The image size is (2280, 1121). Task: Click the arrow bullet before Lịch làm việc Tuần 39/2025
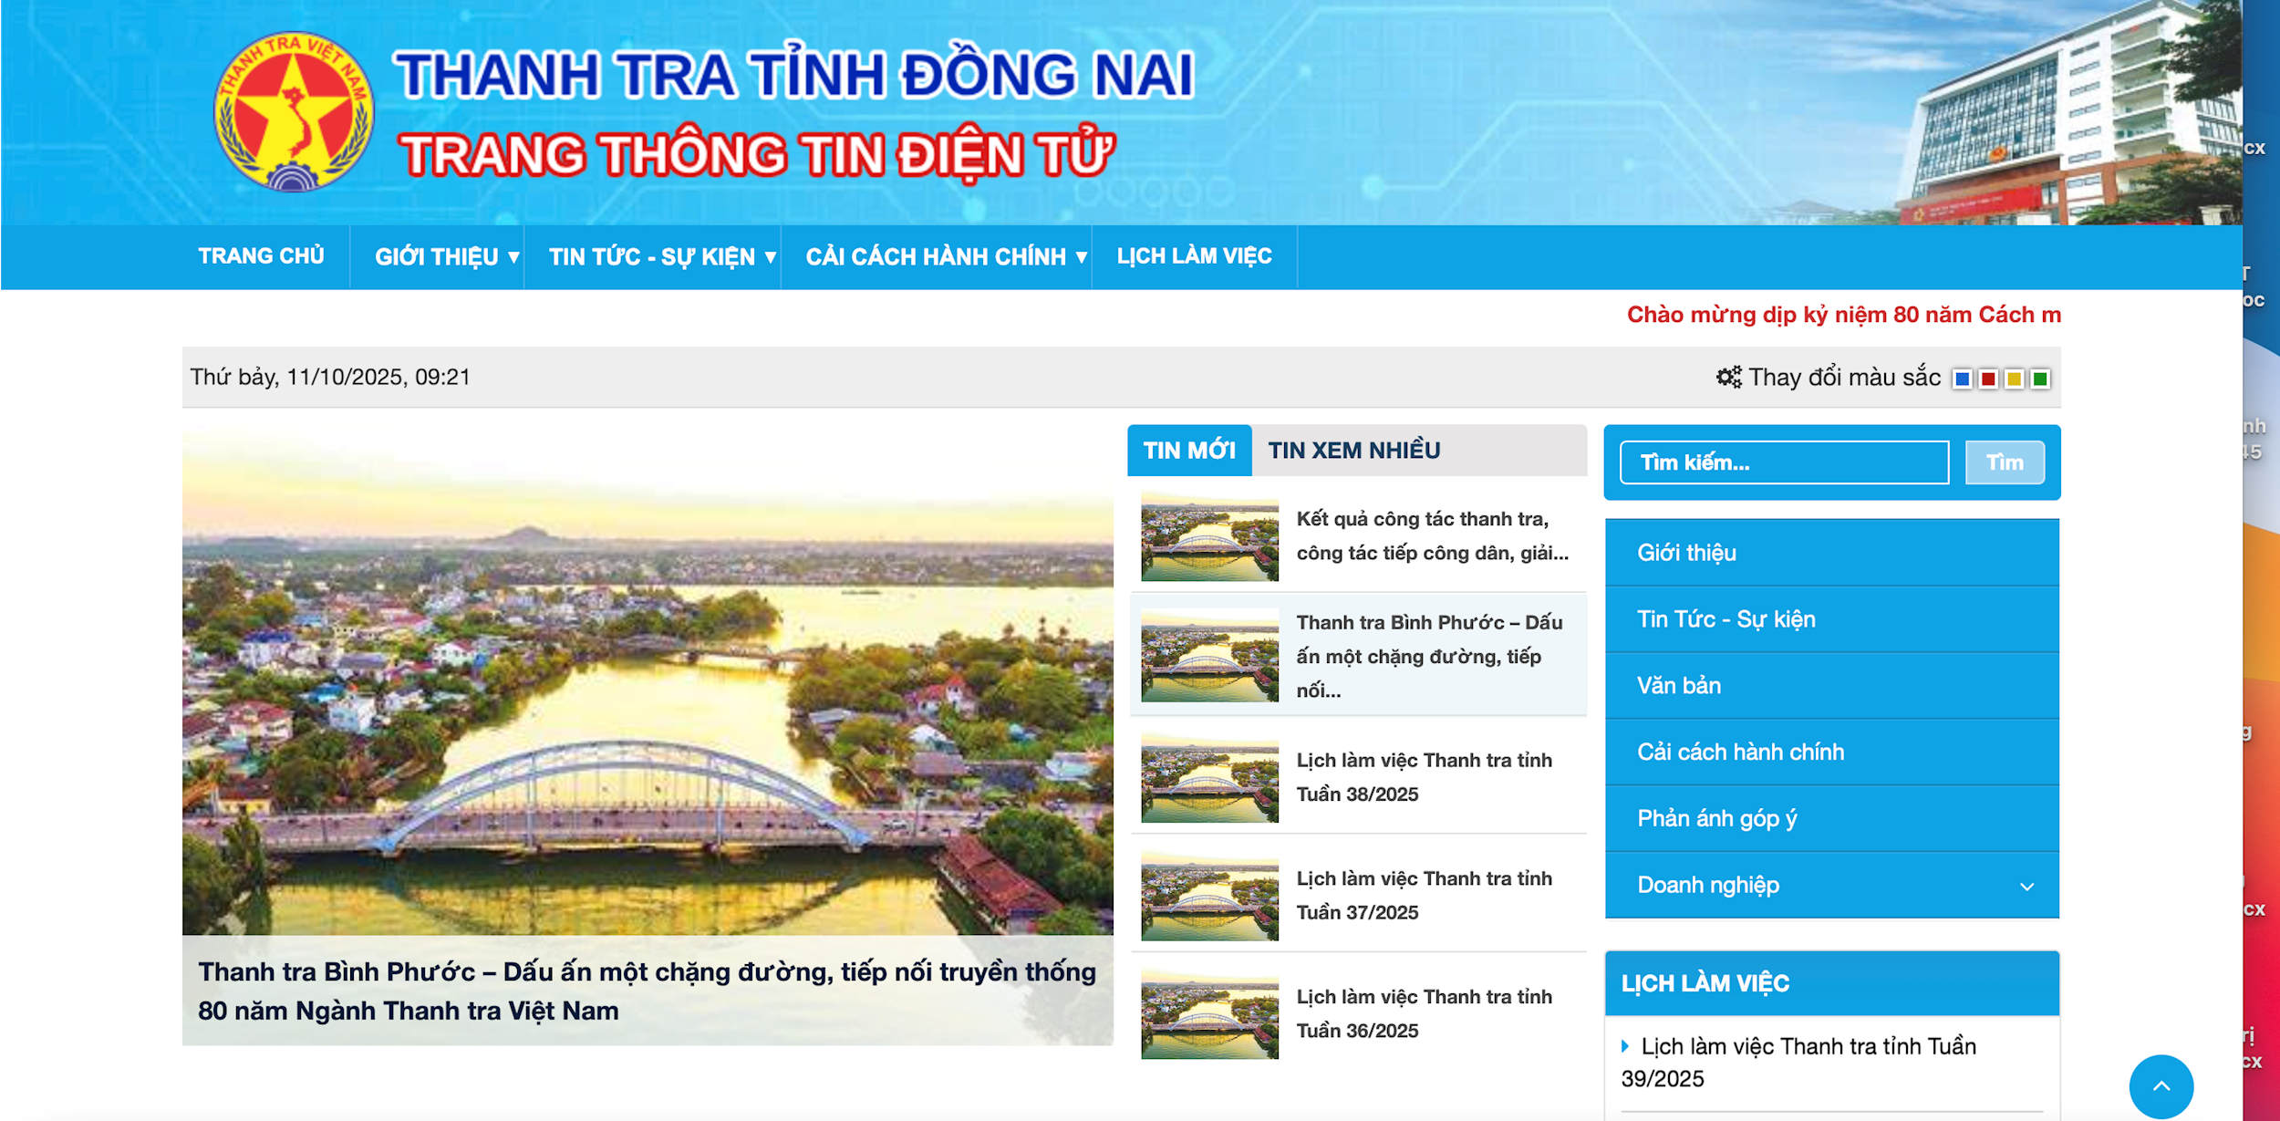(1625, 1046)
